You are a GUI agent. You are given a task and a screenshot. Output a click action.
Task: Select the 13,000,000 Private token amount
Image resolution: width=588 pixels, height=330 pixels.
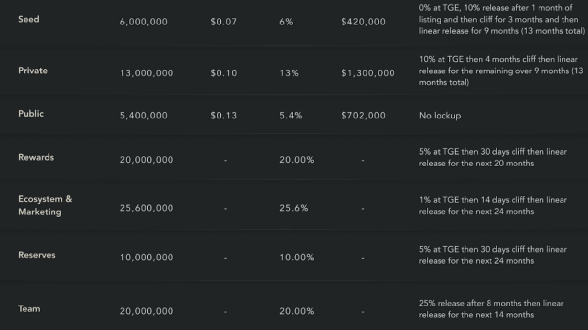click(147, 73)
